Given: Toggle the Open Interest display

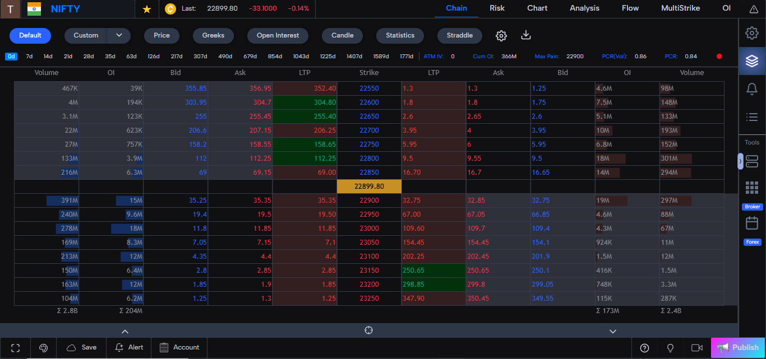Looking at the screenshot, I should pyautogui.click(x=278, y=35).
